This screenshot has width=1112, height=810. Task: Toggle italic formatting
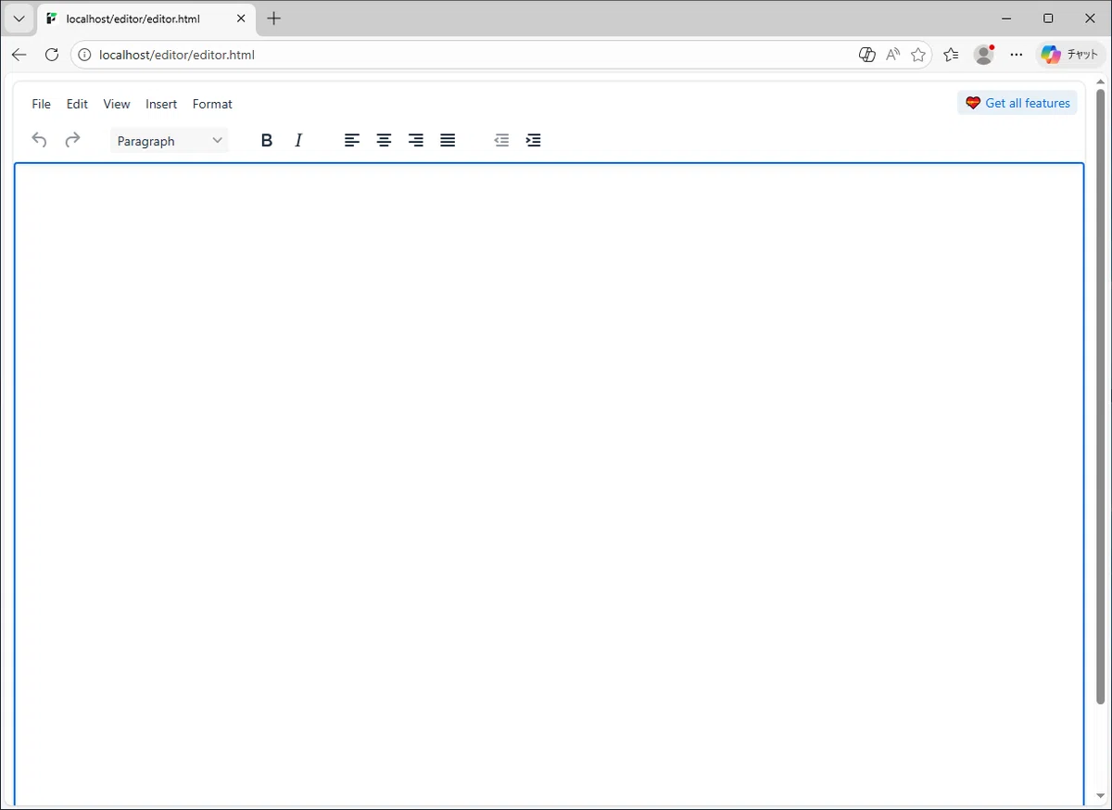[298, 141]
